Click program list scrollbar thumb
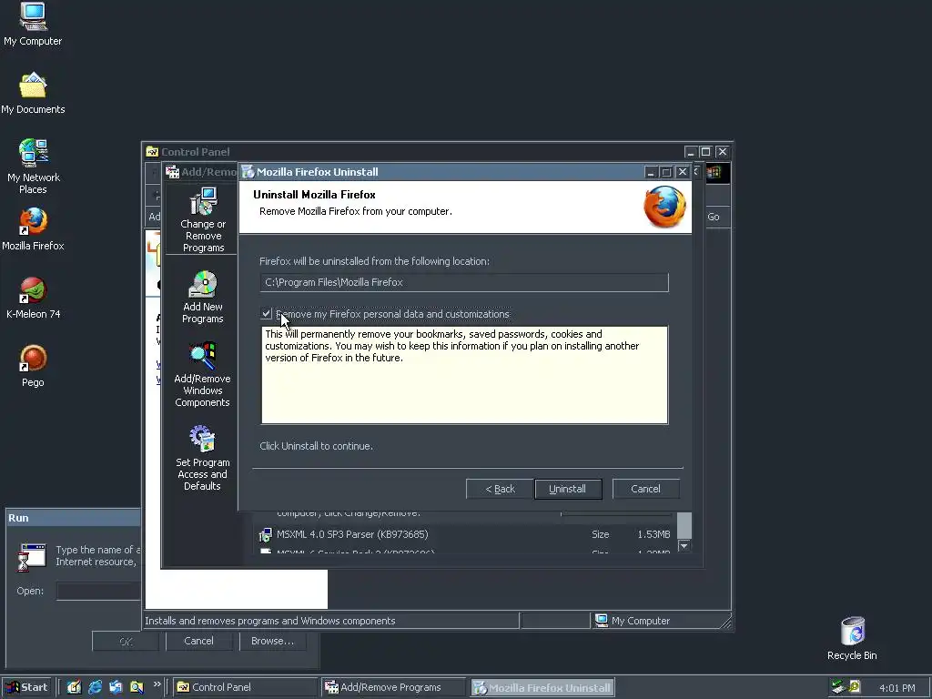932x699 pixels. pos(684,525)
